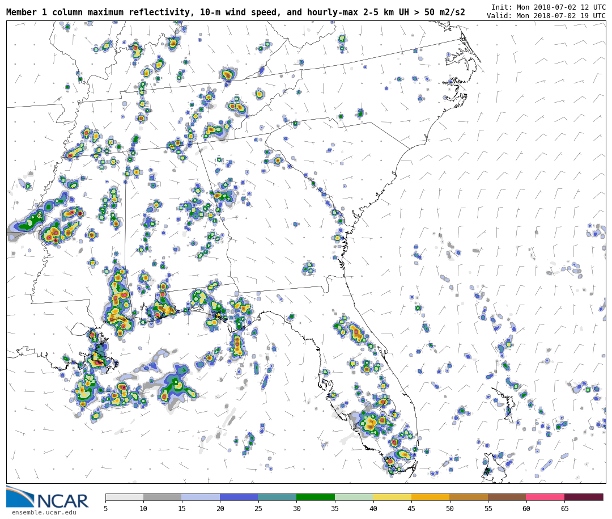Screen dimensions: 612x519
Task: Click the colorbar tick label 15
Action: click(x=182, y=508)
